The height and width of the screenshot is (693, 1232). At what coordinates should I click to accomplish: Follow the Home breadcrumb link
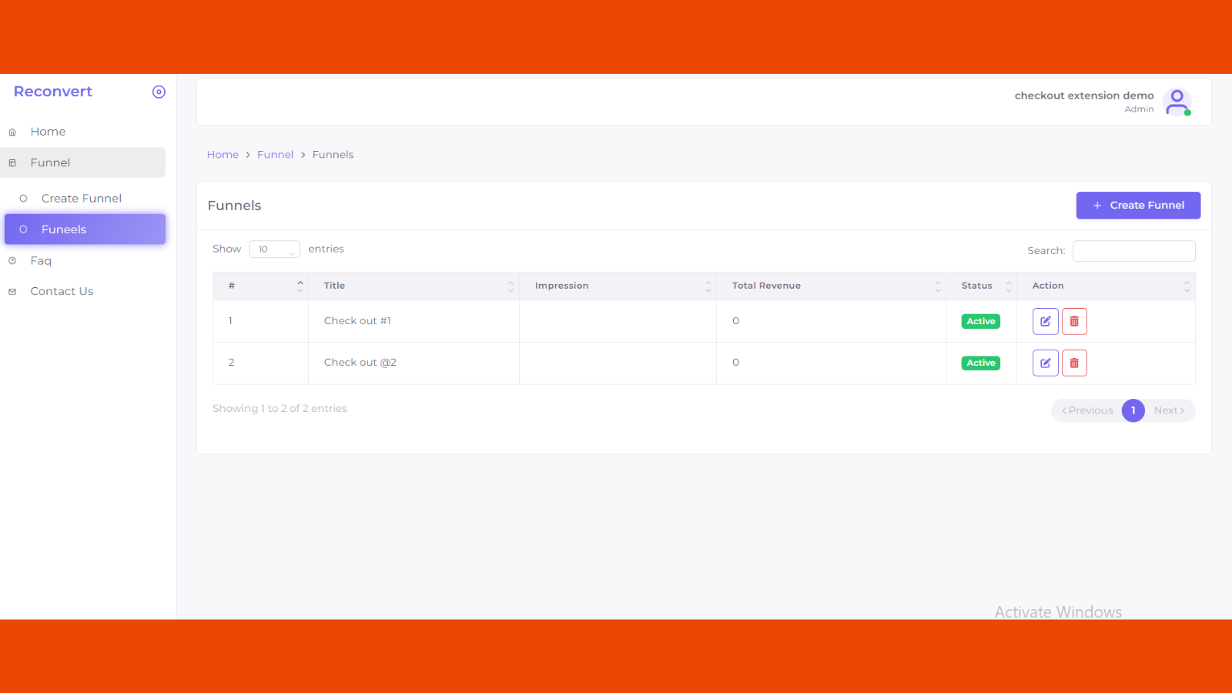point(223,155)
